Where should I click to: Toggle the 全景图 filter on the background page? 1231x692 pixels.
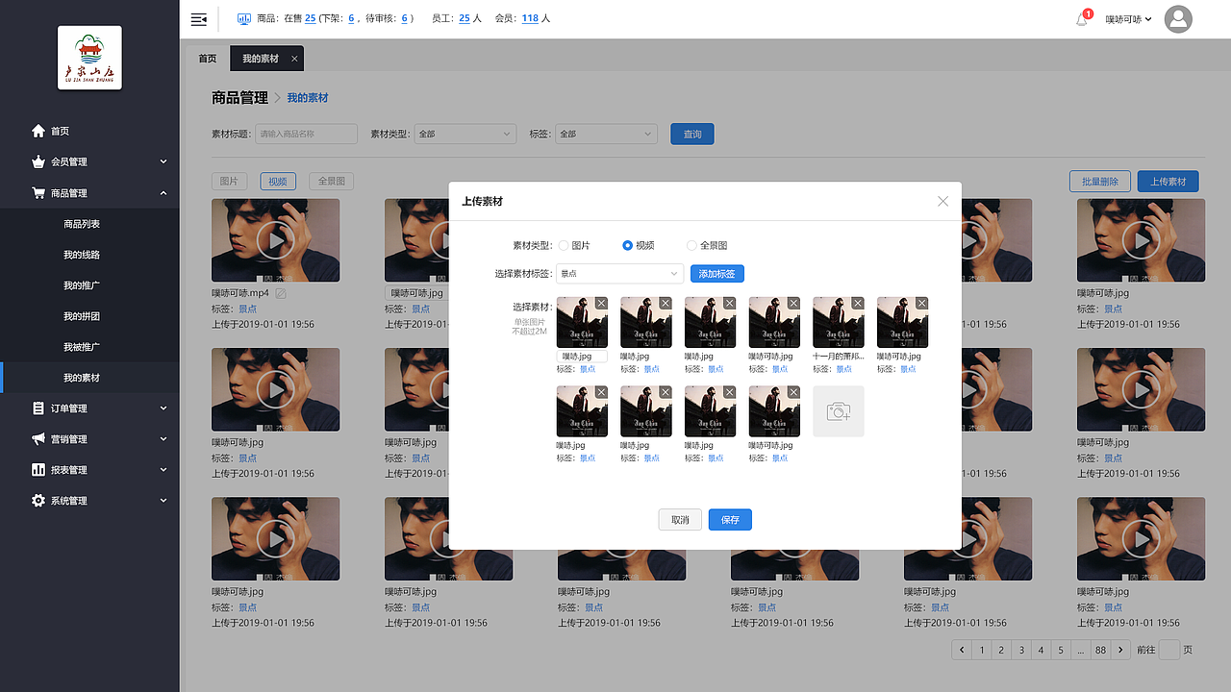[x=332, y=181]
